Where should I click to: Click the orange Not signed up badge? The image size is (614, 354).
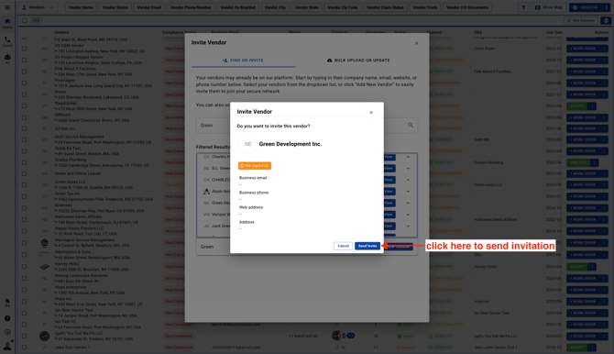tap(255, 166)
